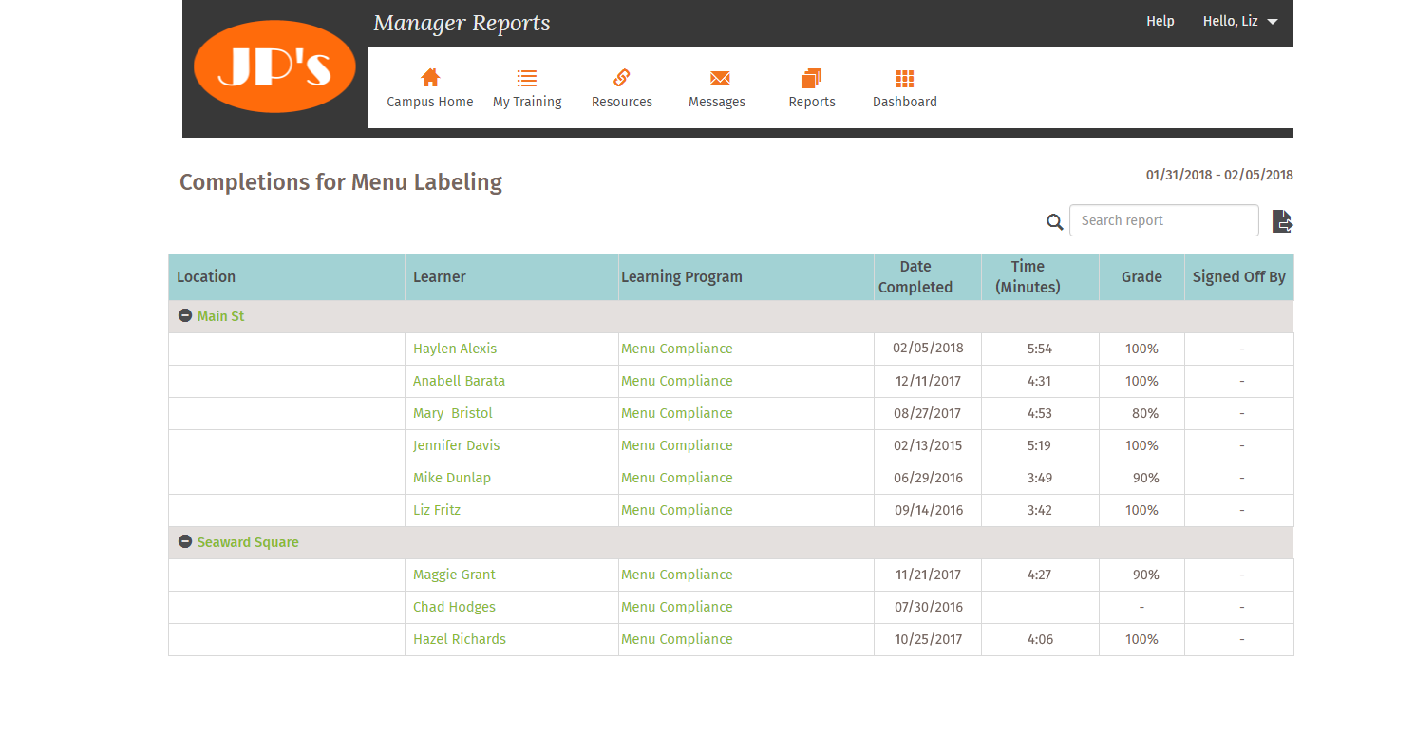Open learner Liz Fritz

[x=437, y=510]
